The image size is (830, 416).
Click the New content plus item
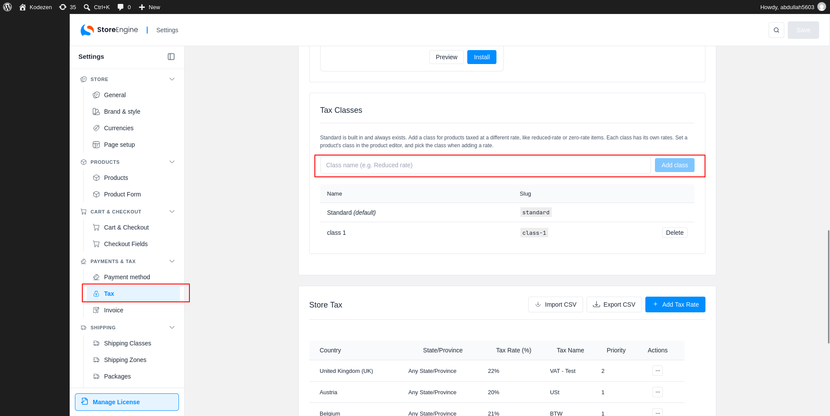tap(149, 7)
